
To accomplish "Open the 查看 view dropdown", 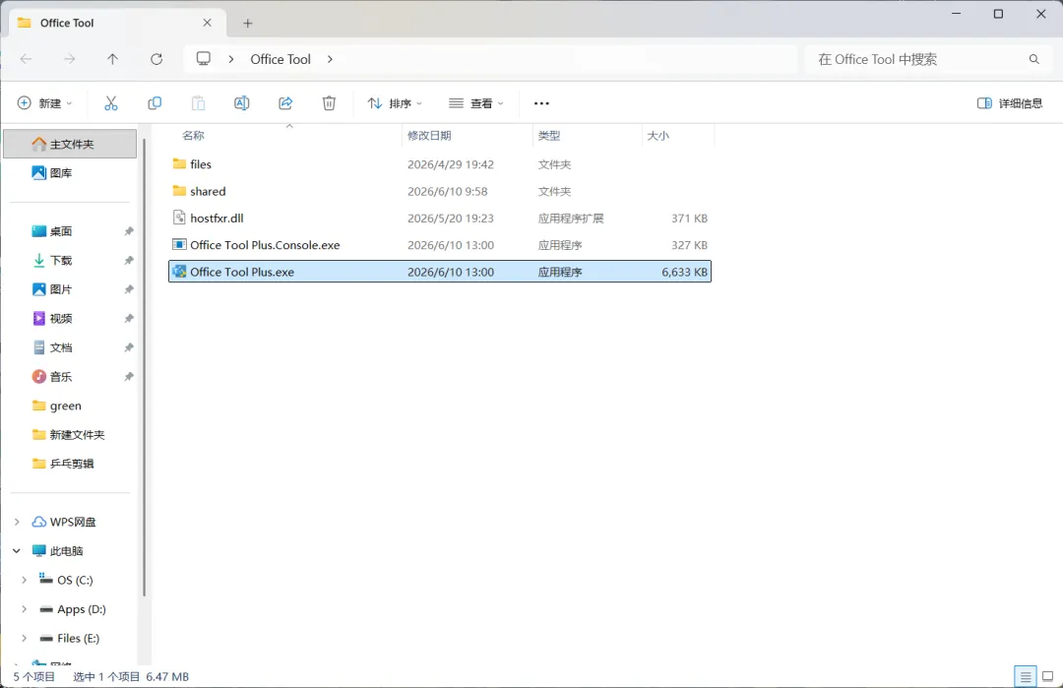I will (x=476, y=103).
